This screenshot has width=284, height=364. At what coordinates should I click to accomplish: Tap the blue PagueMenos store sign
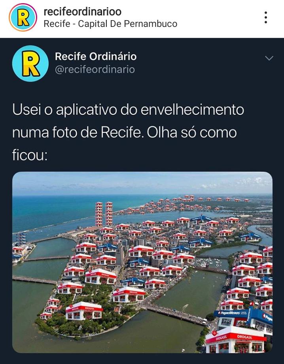pos(230,313)
